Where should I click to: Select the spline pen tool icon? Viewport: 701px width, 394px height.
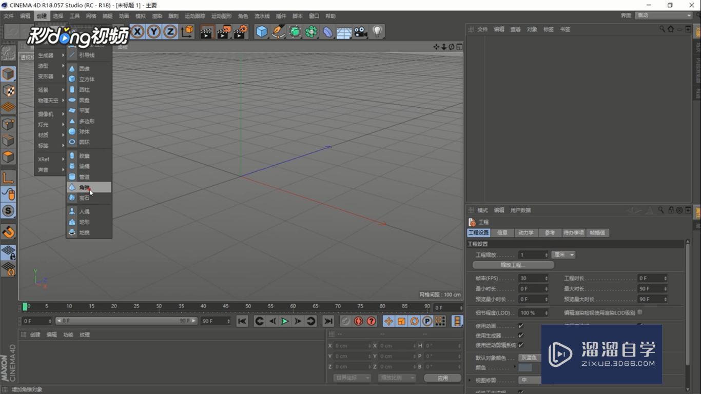[278, 32]
